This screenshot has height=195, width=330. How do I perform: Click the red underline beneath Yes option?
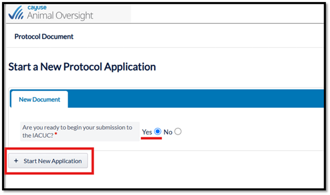point(151,138)
